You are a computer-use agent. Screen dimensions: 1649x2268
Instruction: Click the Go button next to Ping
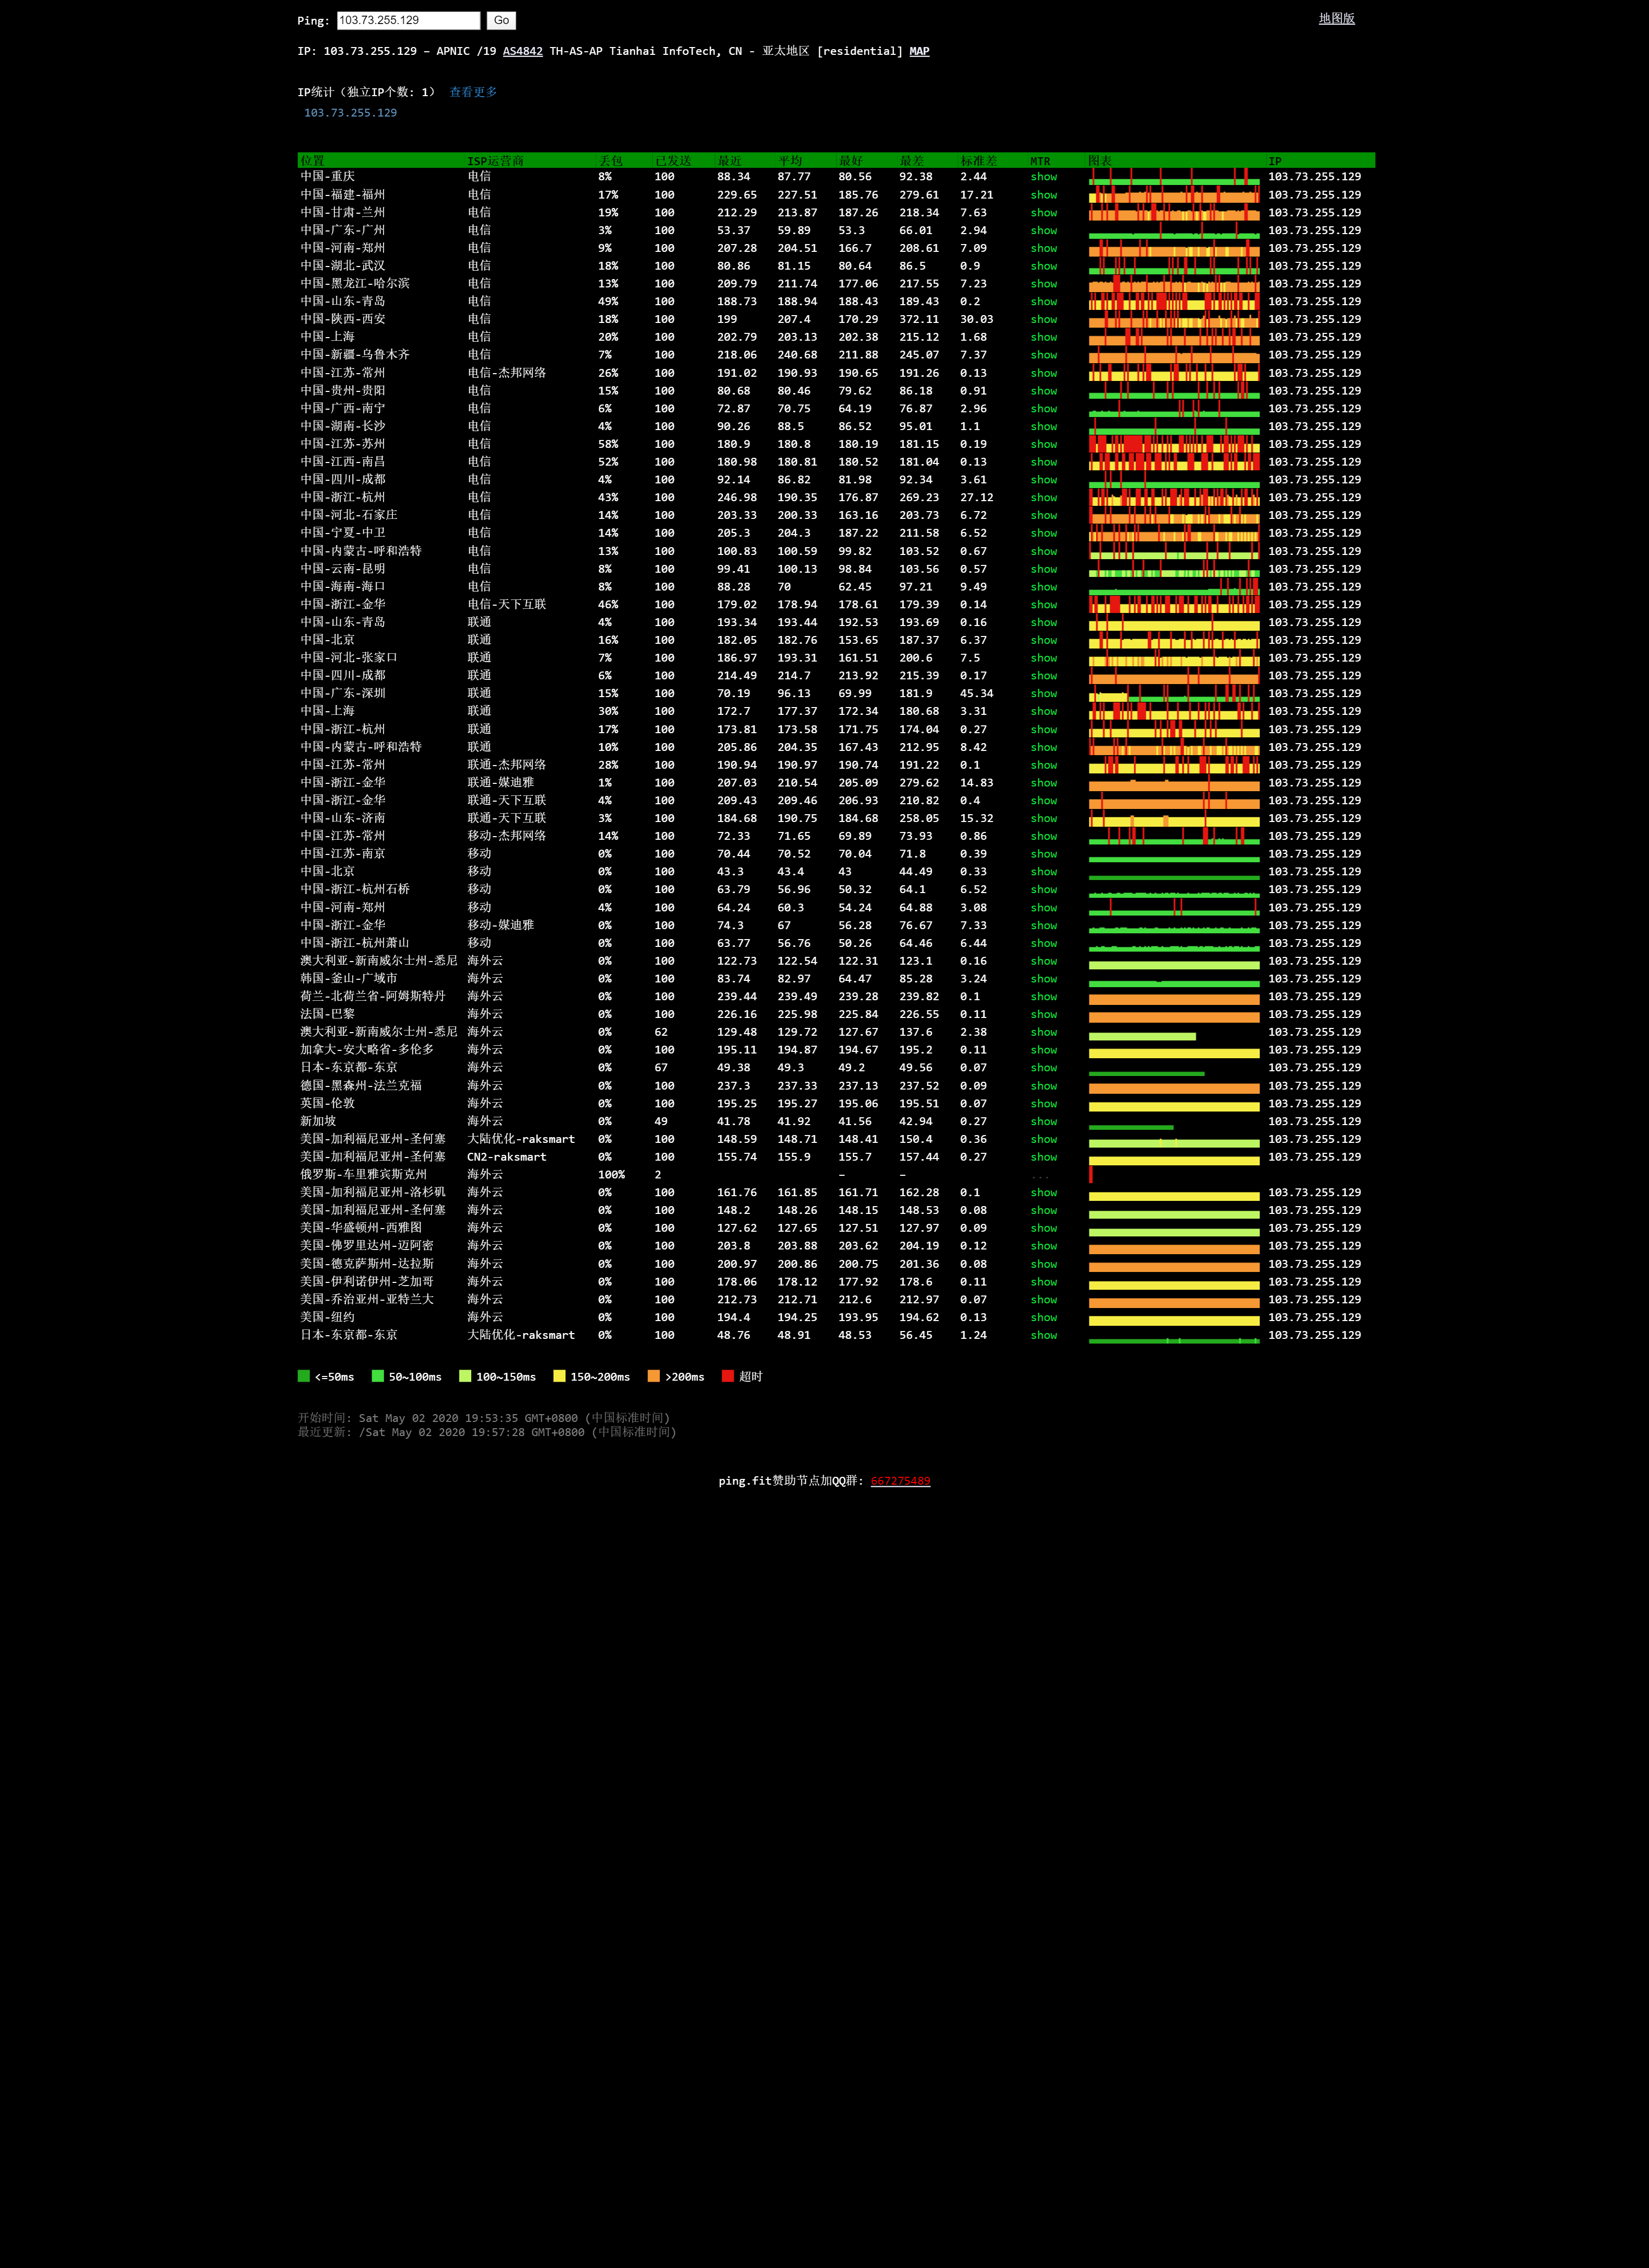(501, 20)
